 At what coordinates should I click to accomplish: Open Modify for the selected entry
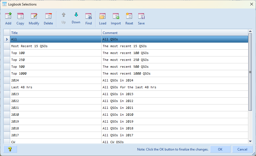pyautogui.click(x=34, y=19)
